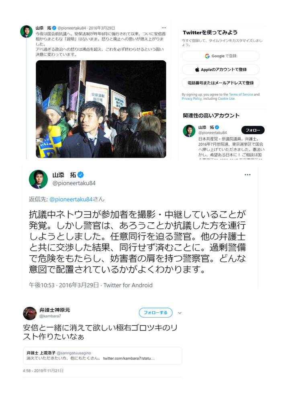Click the verified badge in the related accounts panel
Viewport: 284px width, 402px height.
(x=217, y=127)
